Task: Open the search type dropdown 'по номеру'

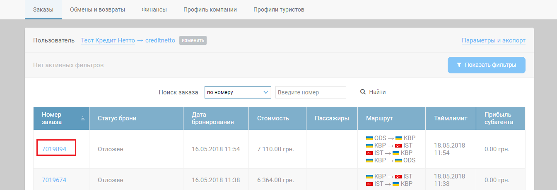Action: [238, 92]
